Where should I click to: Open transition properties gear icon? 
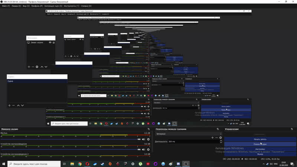(x=221, y=138)
